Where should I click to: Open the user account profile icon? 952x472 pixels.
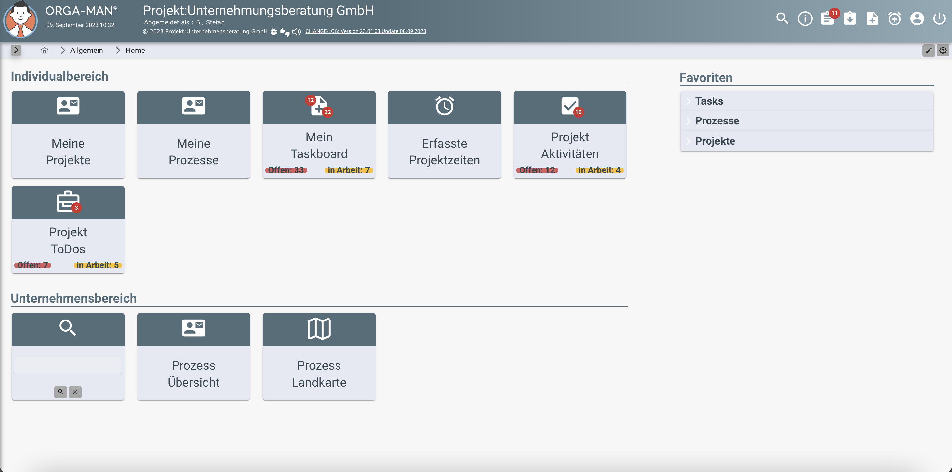[917, 18]
